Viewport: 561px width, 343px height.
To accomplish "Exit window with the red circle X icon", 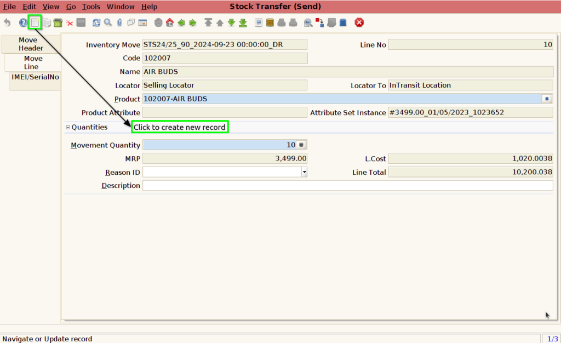I will pos(359,22).
